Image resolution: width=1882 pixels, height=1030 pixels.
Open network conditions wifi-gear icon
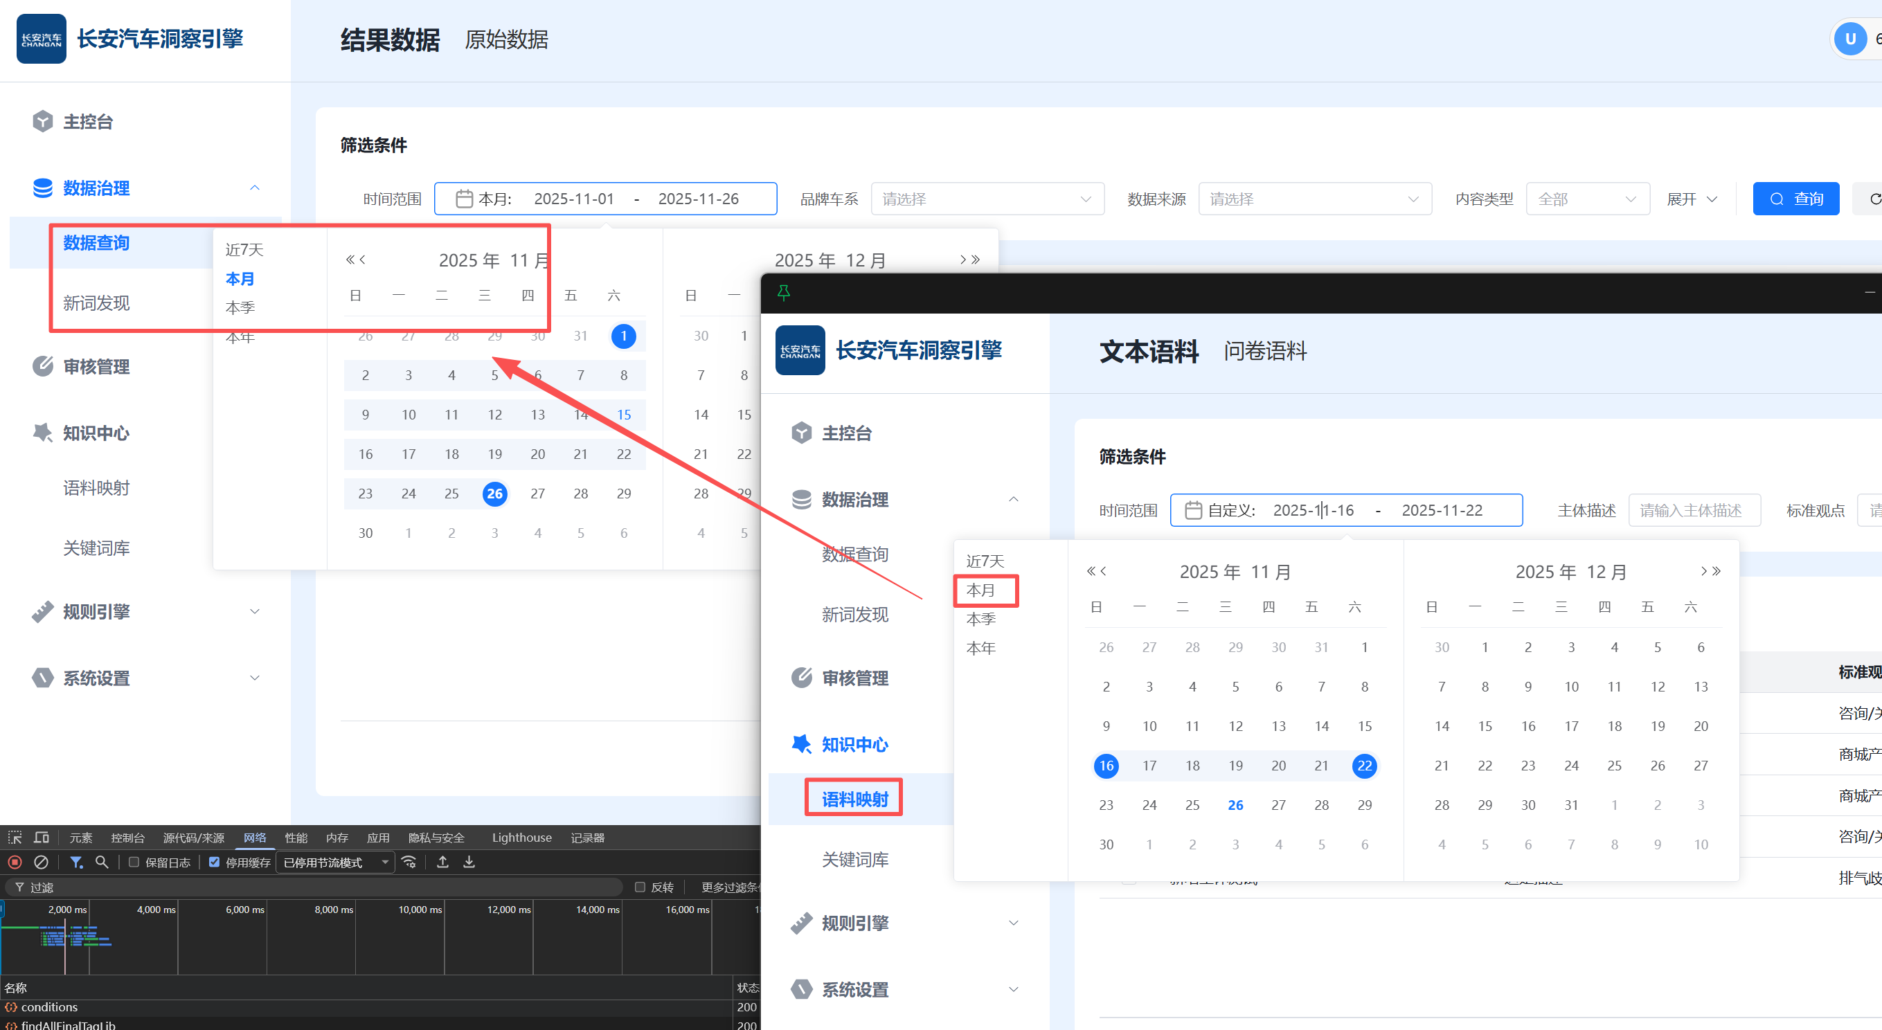click(410, 862)
